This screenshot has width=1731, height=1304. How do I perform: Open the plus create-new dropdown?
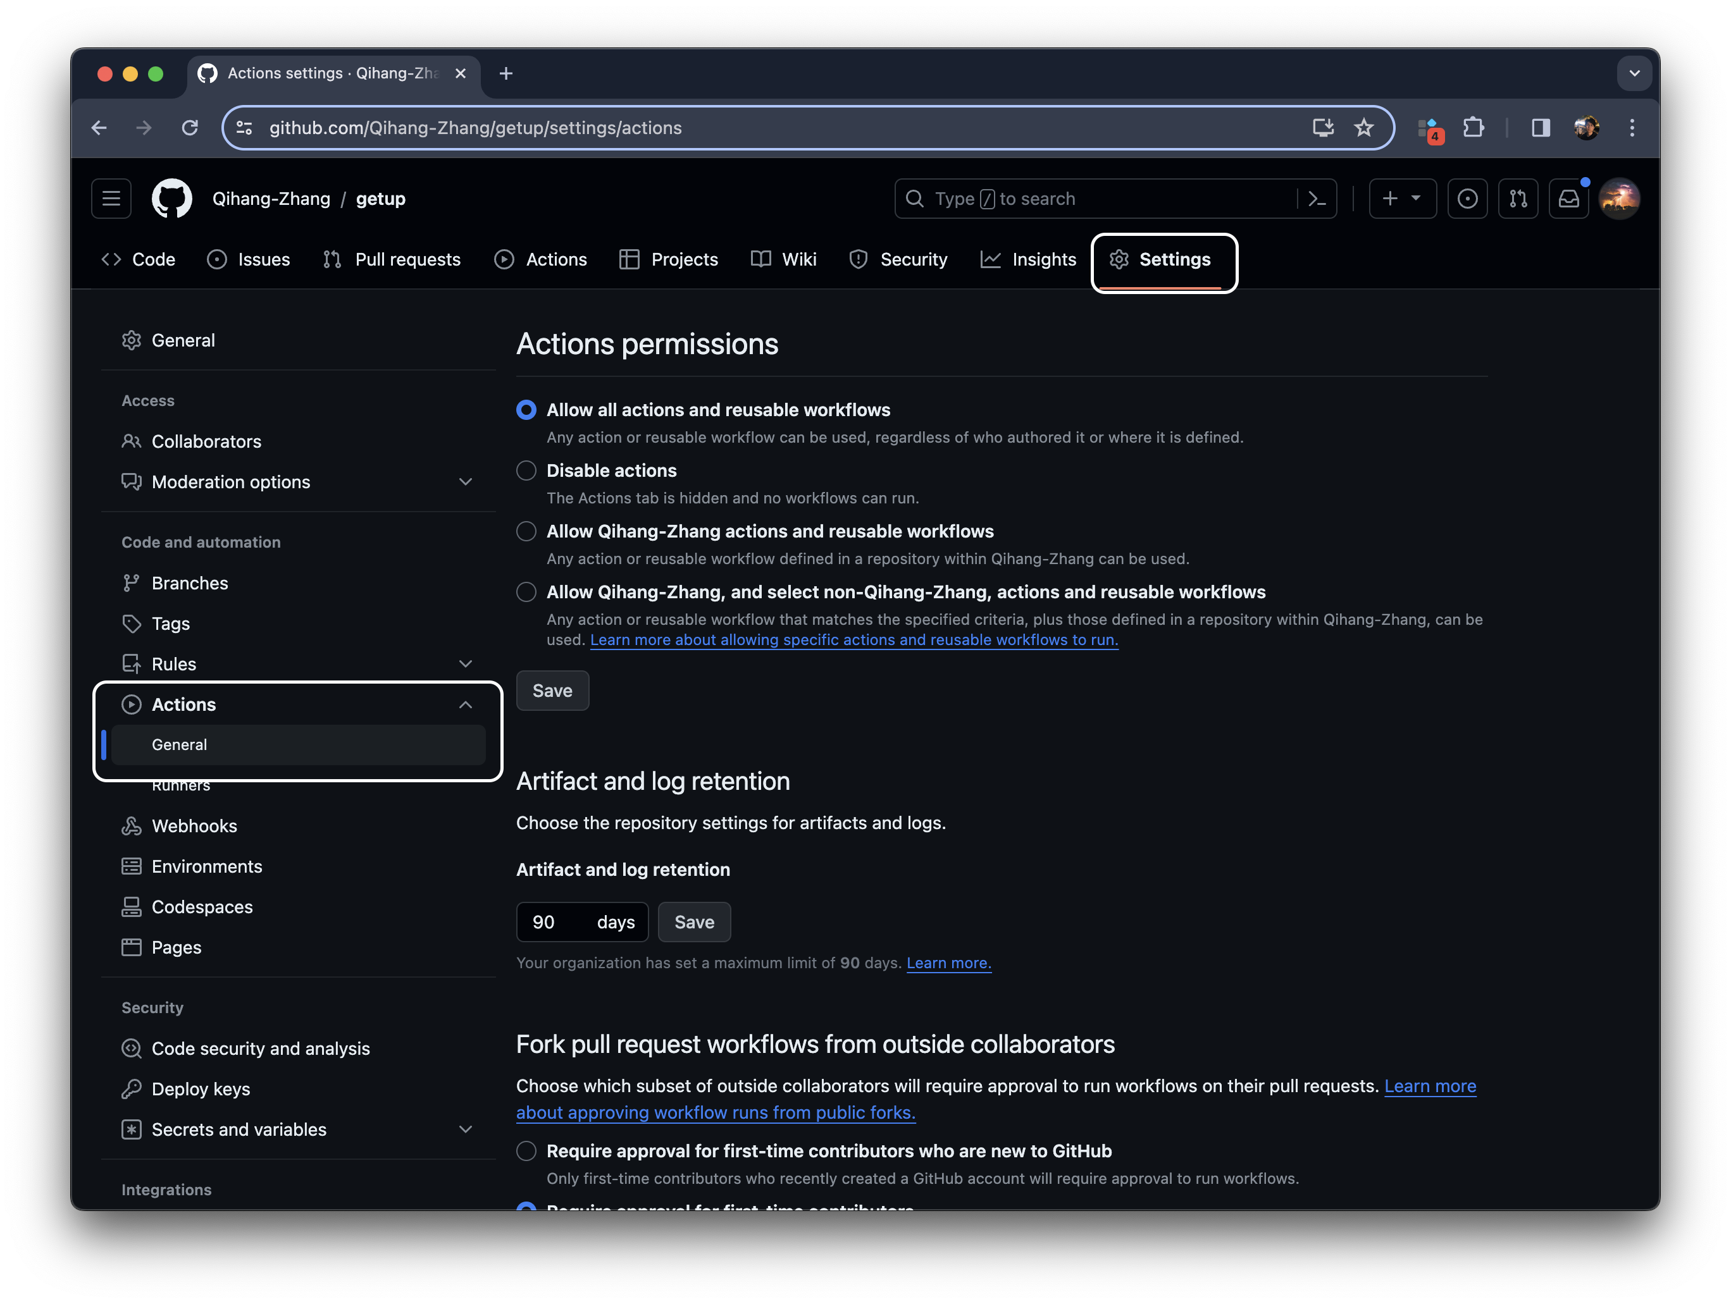pos(1401,199)
